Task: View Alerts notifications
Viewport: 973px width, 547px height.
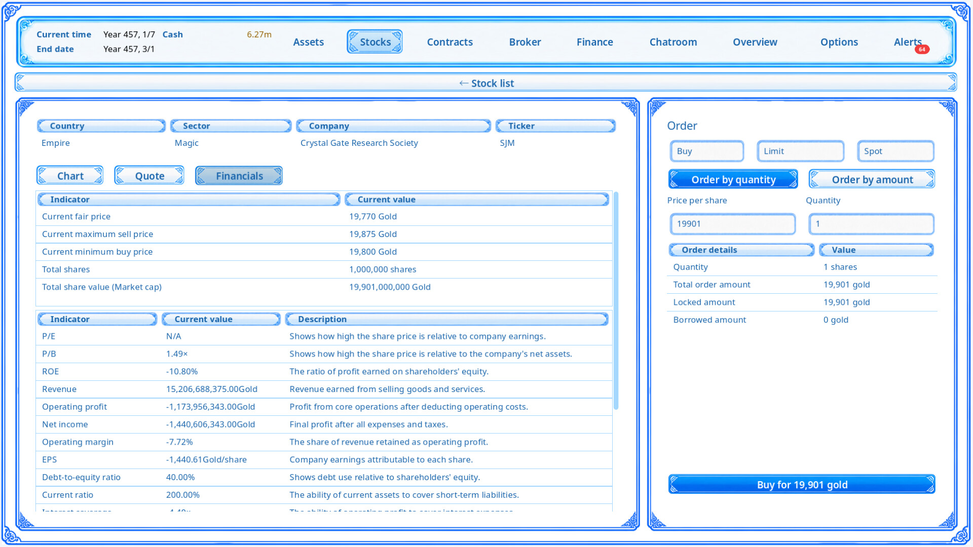Action: click(x=907, y=42)
